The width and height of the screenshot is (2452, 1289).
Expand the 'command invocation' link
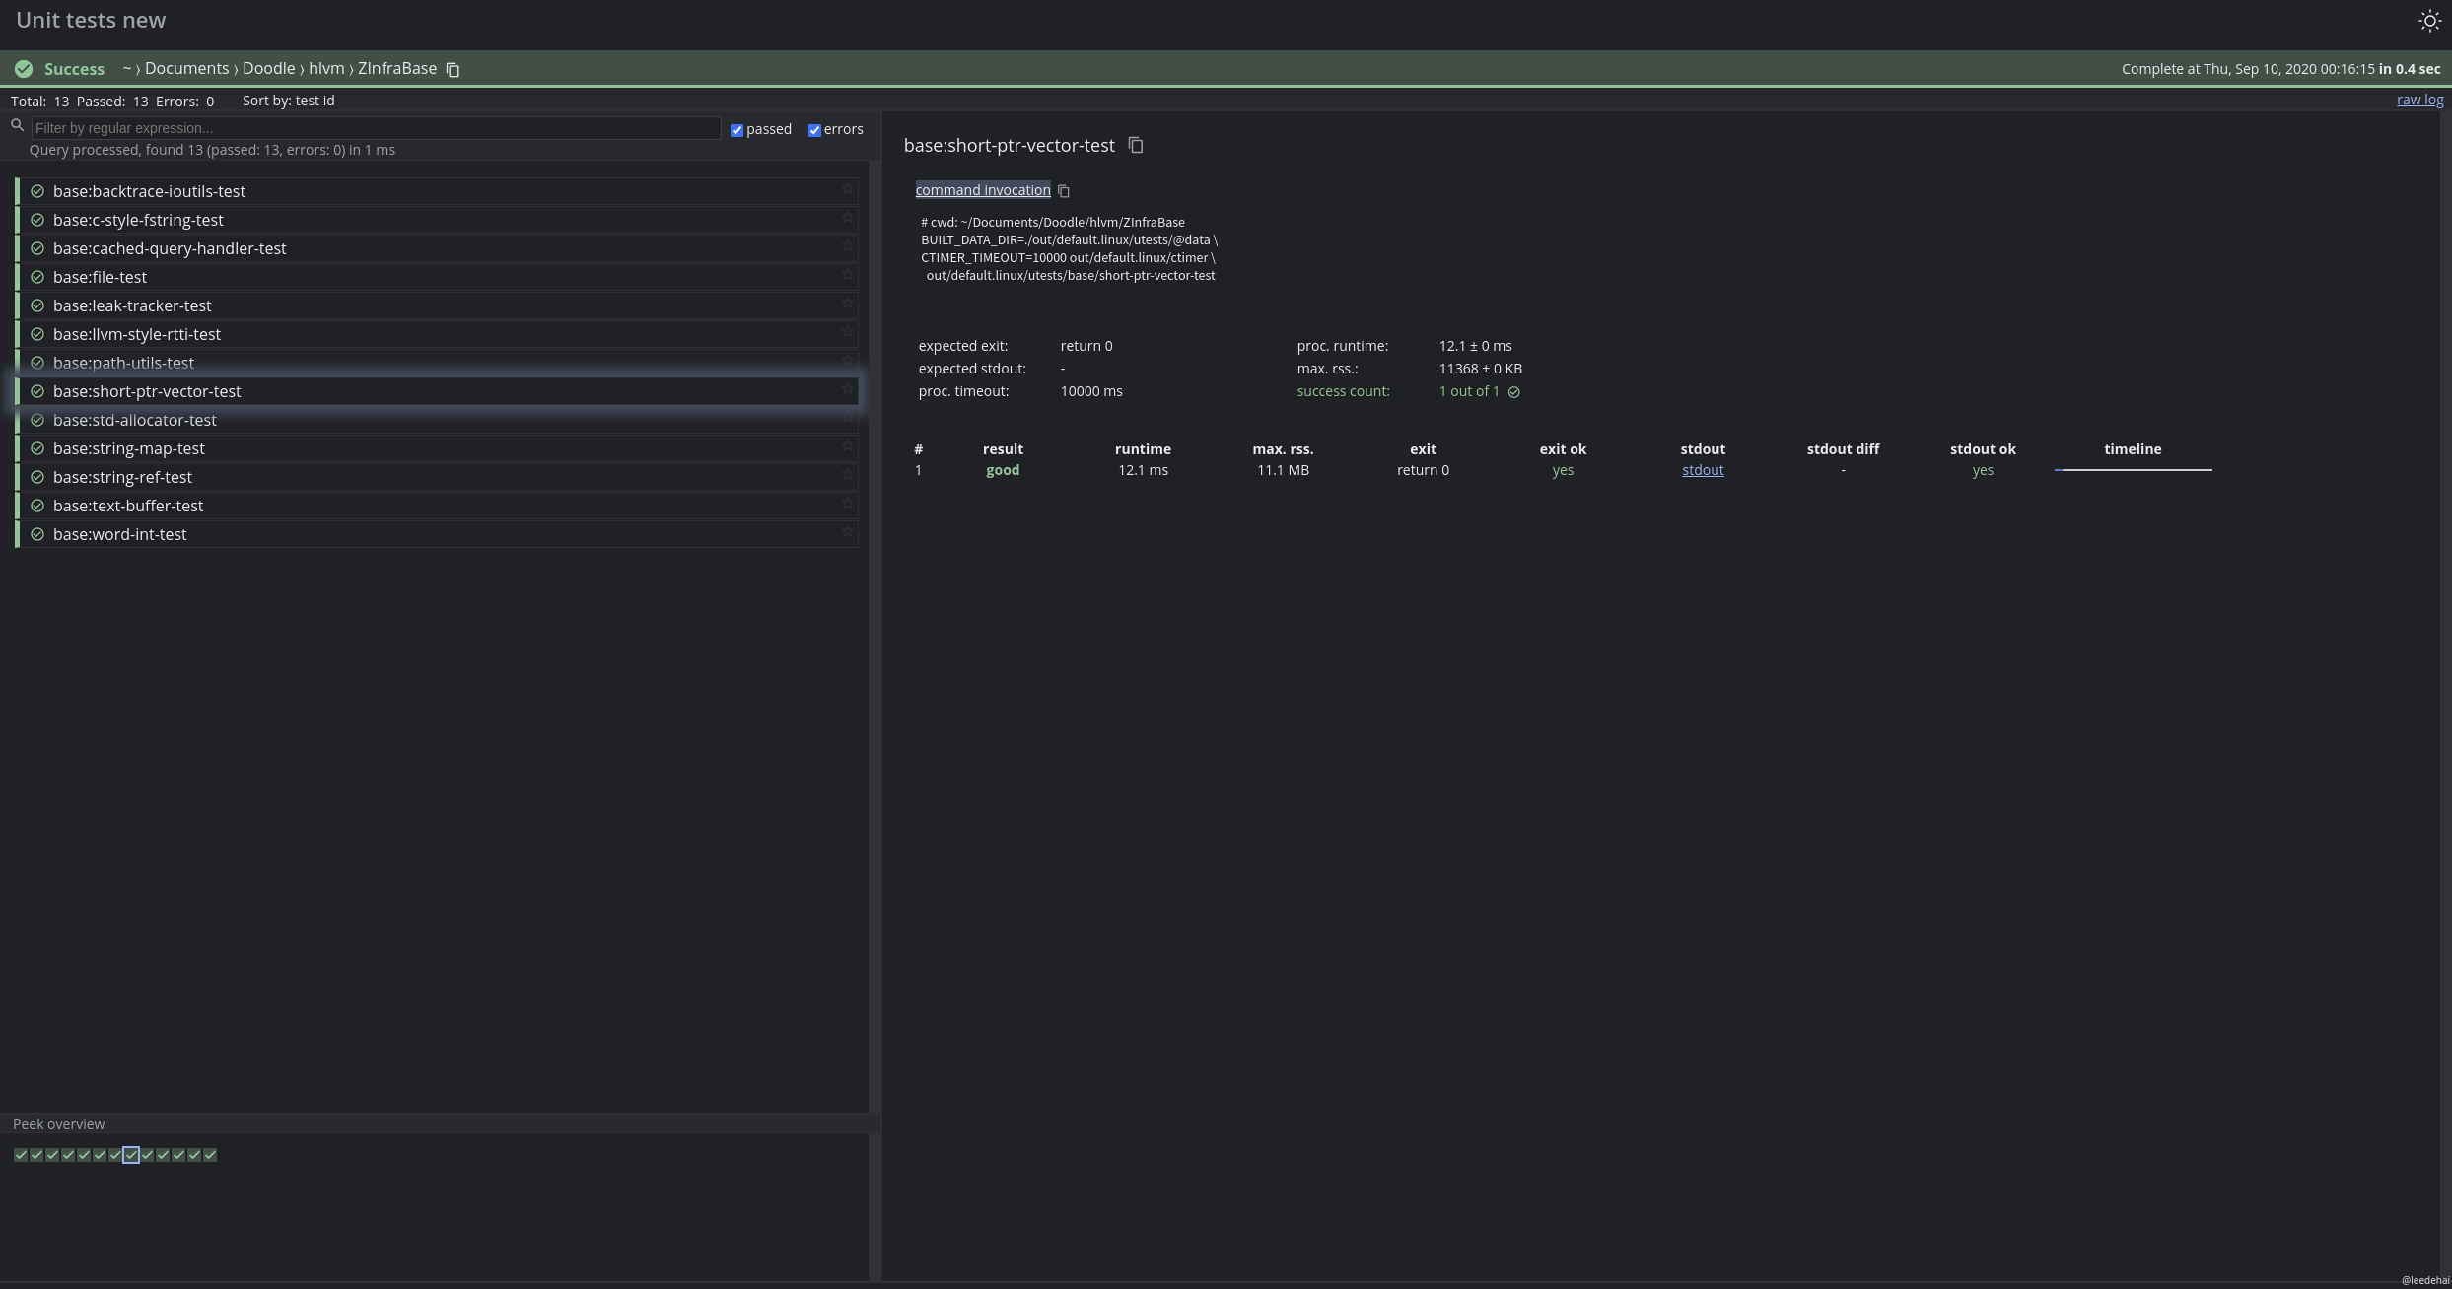pyautogui.click(x=983, y=190)
